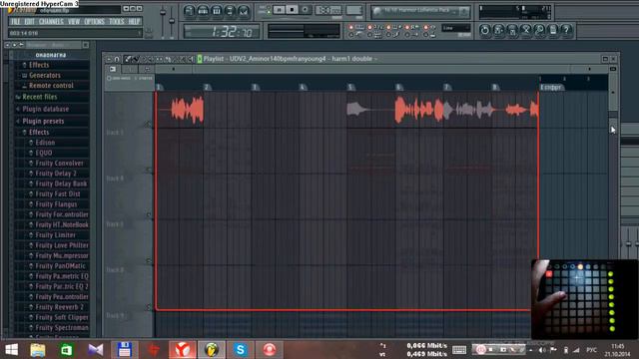This screenshot has height=359, width=639.
Task: Open the EDIT menu
Action: (29, 21)
